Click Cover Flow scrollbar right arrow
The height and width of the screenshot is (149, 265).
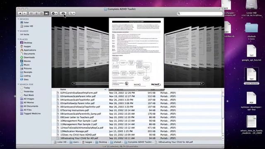pos(202,84)
